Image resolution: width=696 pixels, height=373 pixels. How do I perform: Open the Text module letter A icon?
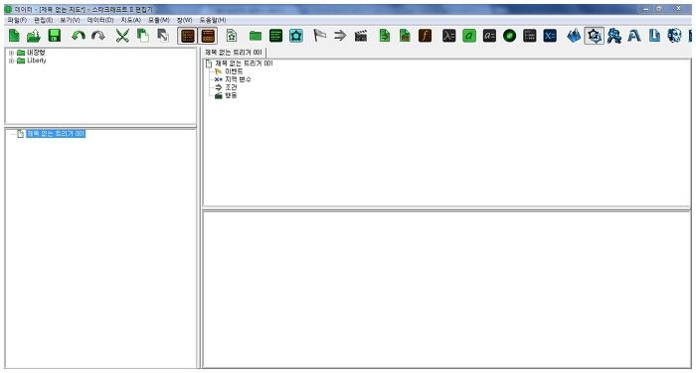(634, 36)
